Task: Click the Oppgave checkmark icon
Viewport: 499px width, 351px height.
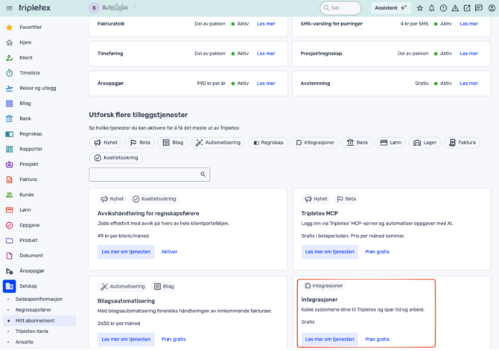Action: [9, 225]
